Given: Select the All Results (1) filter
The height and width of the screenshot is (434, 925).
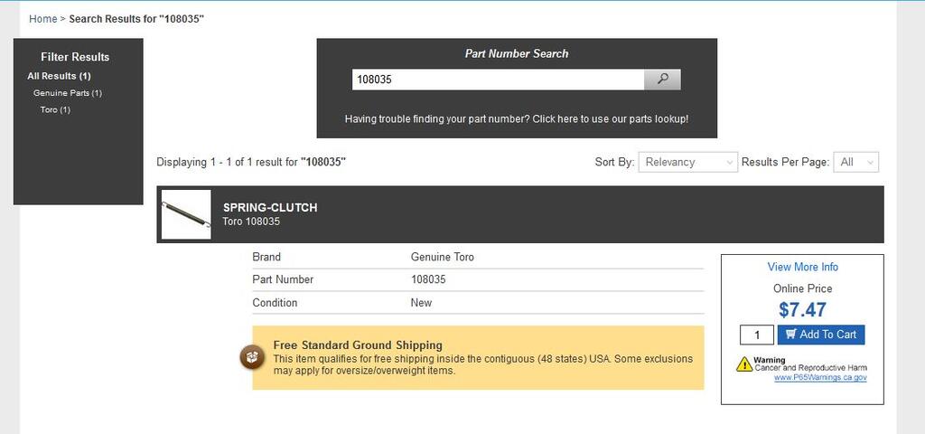Looking at the screenshot, I should click(x=59, y=76).
